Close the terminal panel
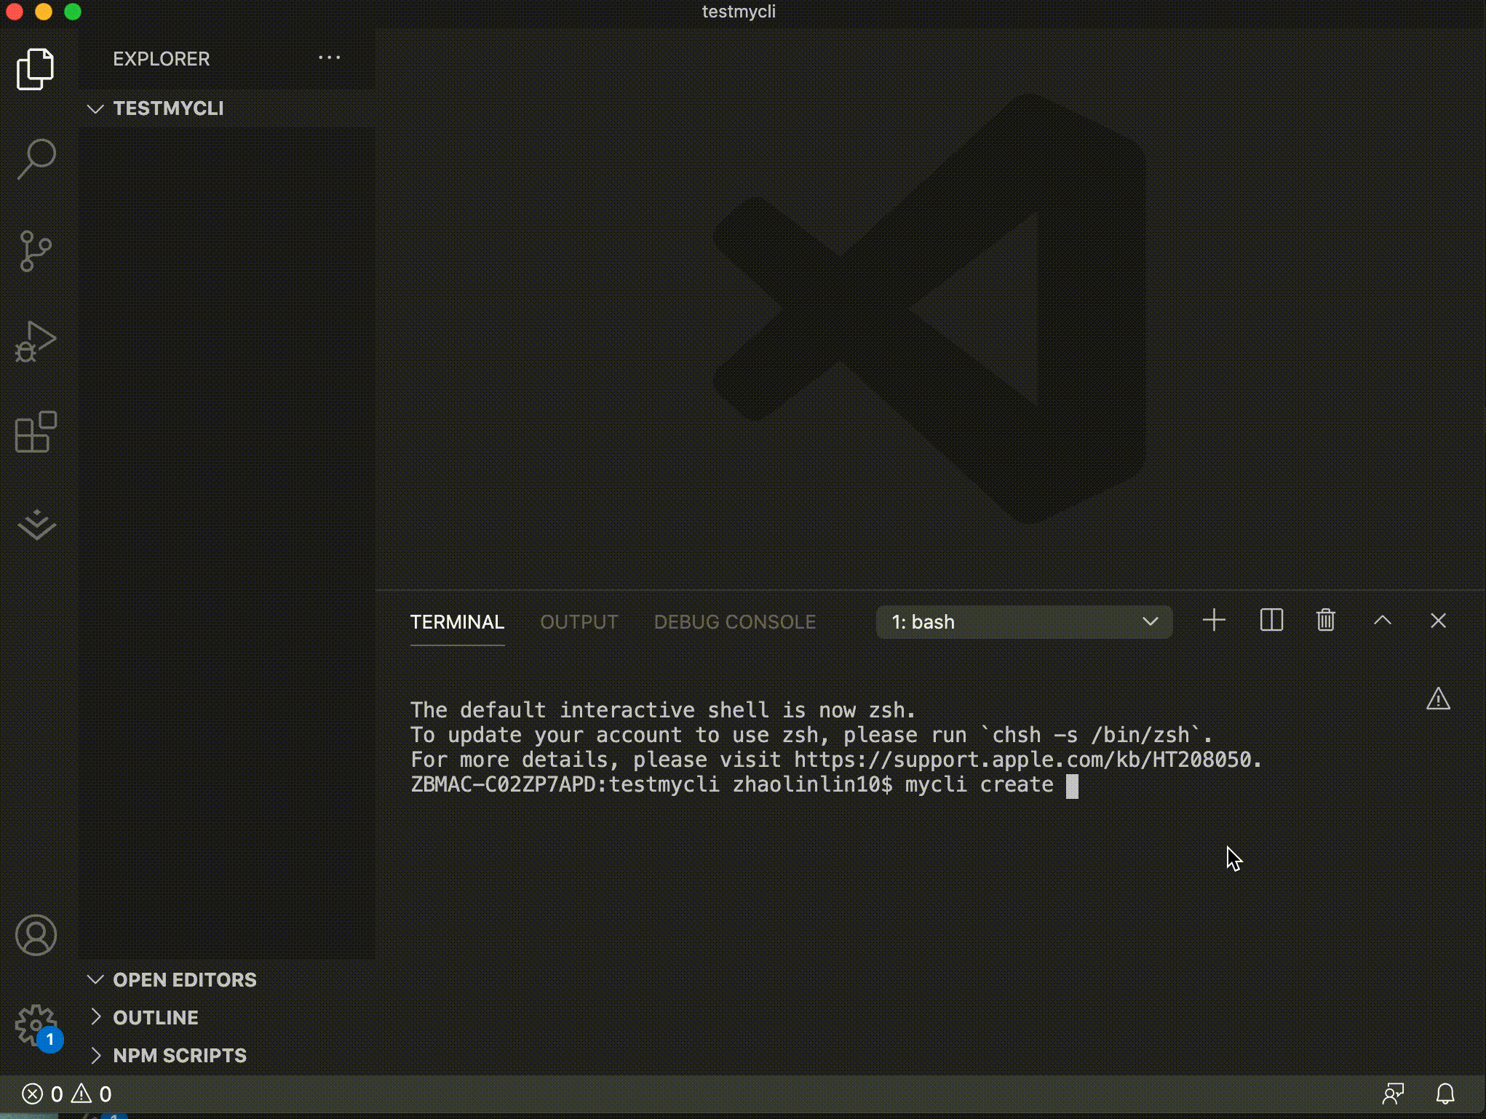 pyautogui.click(x=1438, y=621)
